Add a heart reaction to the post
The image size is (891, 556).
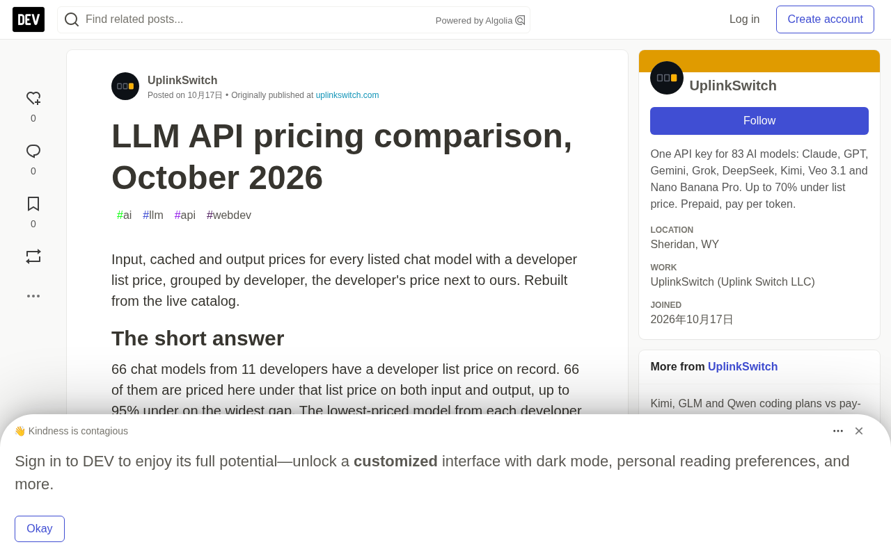coord(33,99)
